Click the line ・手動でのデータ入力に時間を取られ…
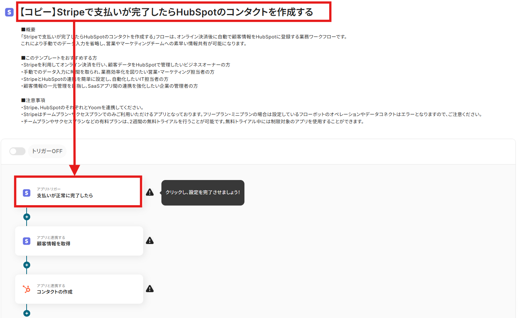 (x=118, y=72)
